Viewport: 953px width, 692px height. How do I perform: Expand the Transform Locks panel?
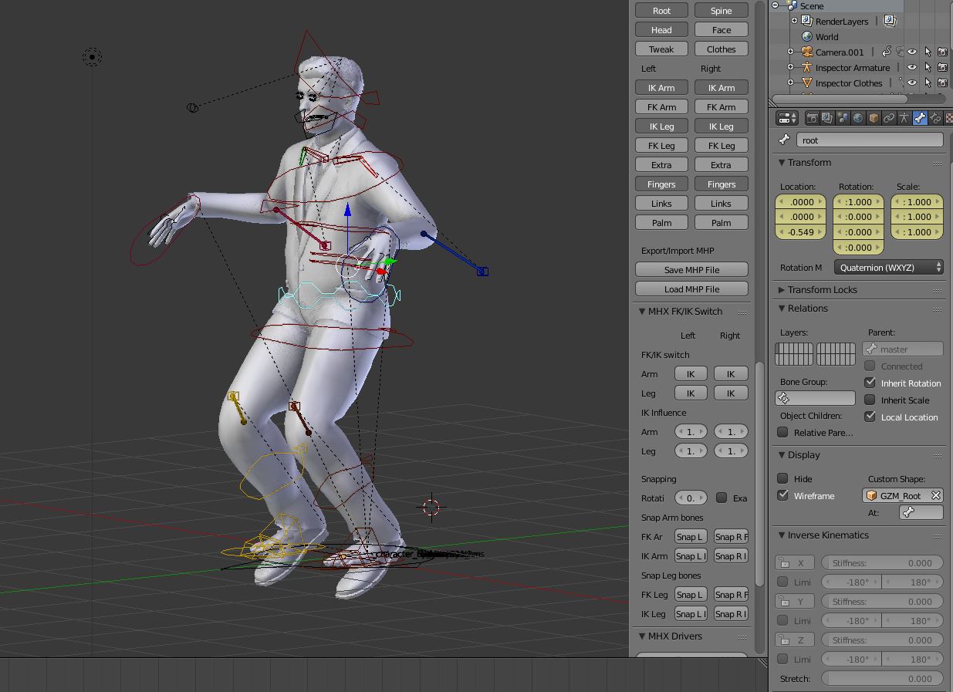(x=782, y=290)
